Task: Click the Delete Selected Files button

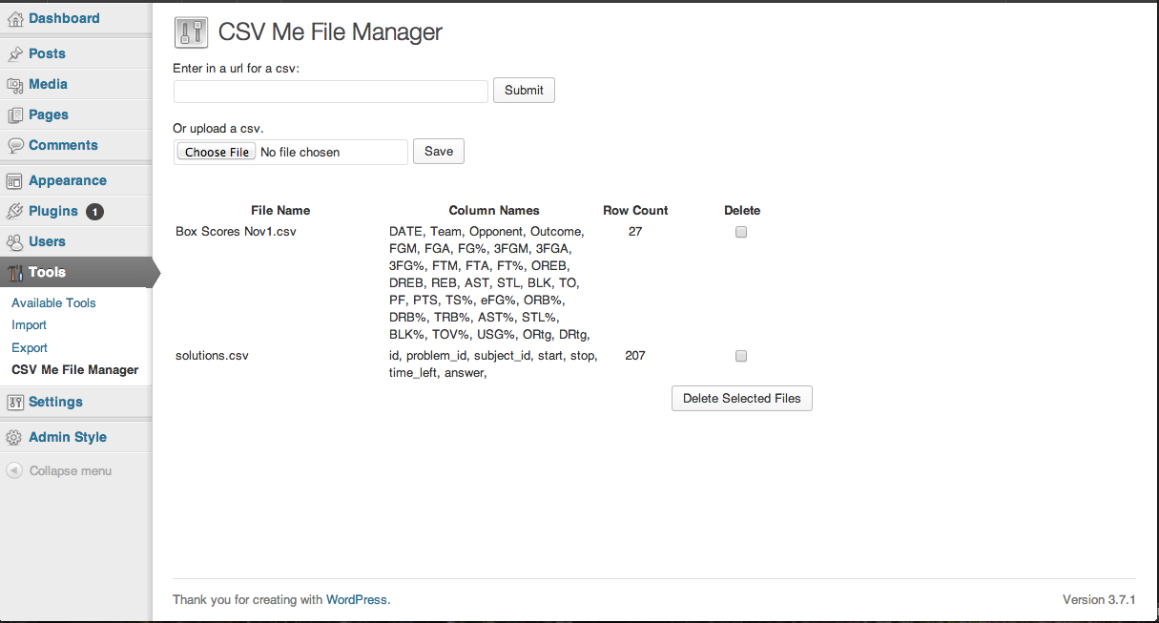Action: pos(742,399)
